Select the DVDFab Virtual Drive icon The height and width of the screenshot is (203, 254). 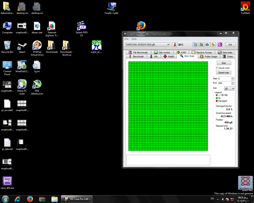coord(37,48)
